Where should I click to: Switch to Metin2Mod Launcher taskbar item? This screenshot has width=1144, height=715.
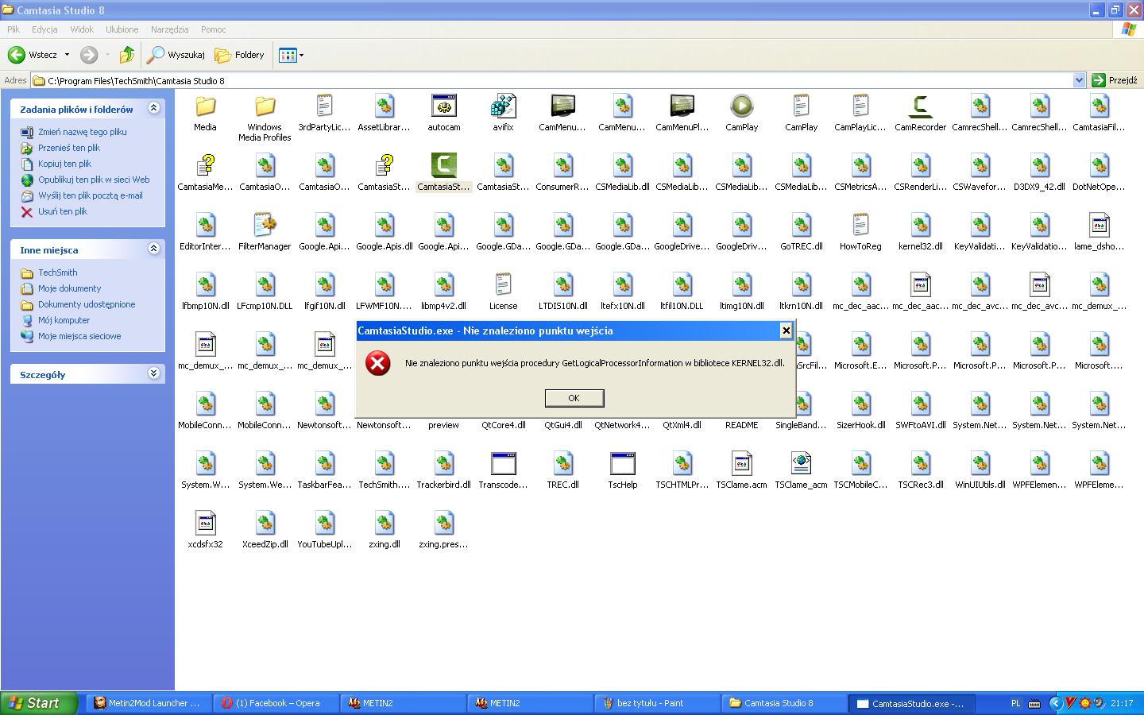pyautogui.click(x=149, y=703)
